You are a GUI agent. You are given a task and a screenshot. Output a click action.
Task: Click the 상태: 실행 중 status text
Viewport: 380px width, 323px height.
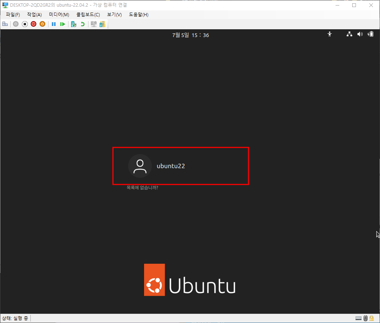[15, 318]
